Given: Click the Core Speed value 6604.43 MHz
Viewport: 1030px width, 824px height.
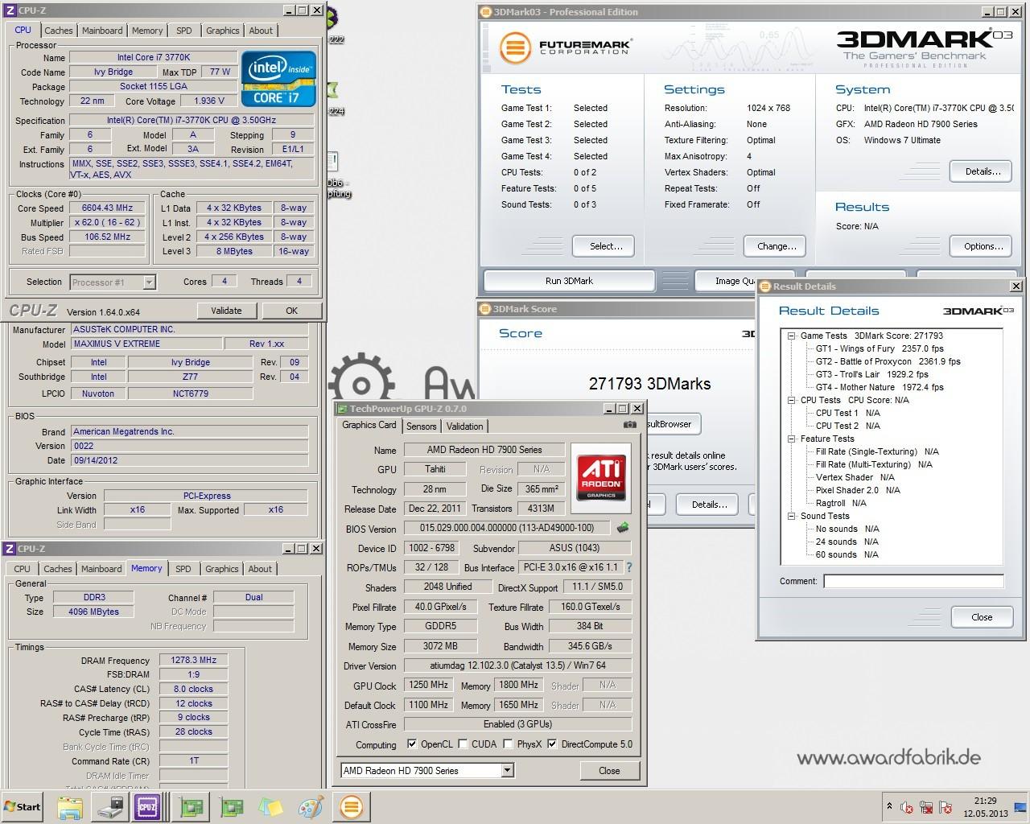Looking at the screenshot, I should pyautogui.click(x=109, y=208).
